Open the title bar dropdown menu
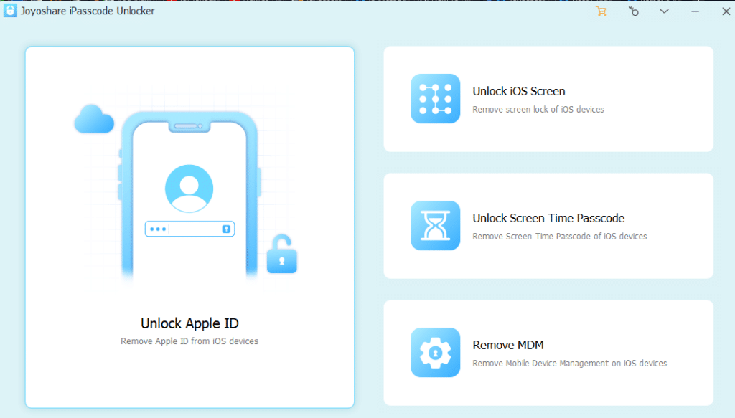 click(664, 11)
